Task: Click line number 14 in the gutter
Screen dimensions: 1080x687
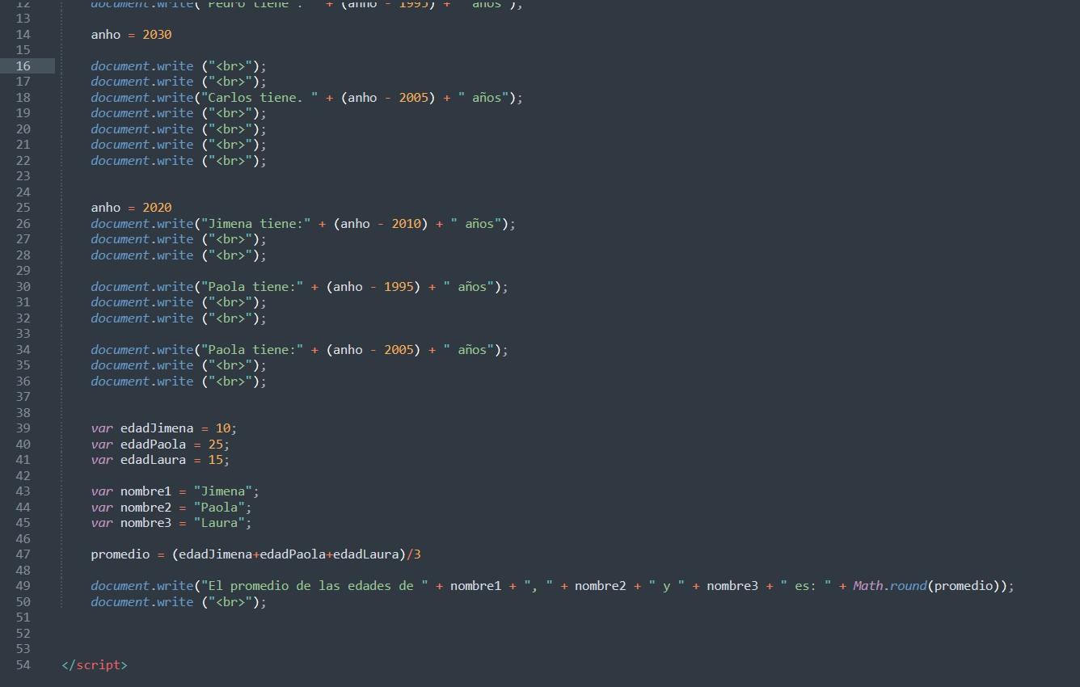Action: pos(23,35)
